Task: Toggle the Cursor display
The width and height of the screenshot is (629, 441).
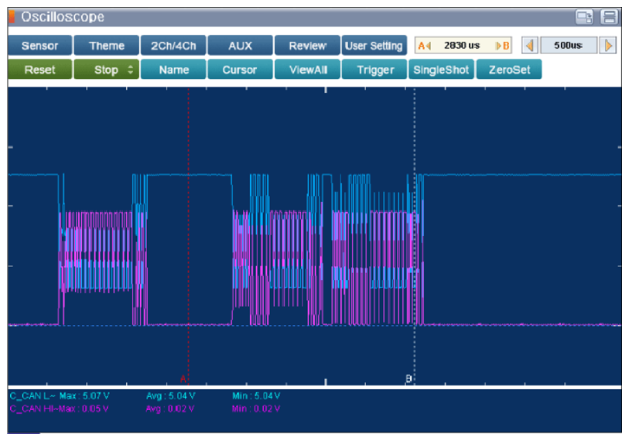Action: click(239, 70)
